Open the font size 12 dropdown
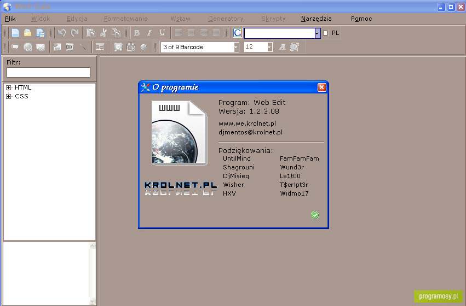 (x=269, y=47)
